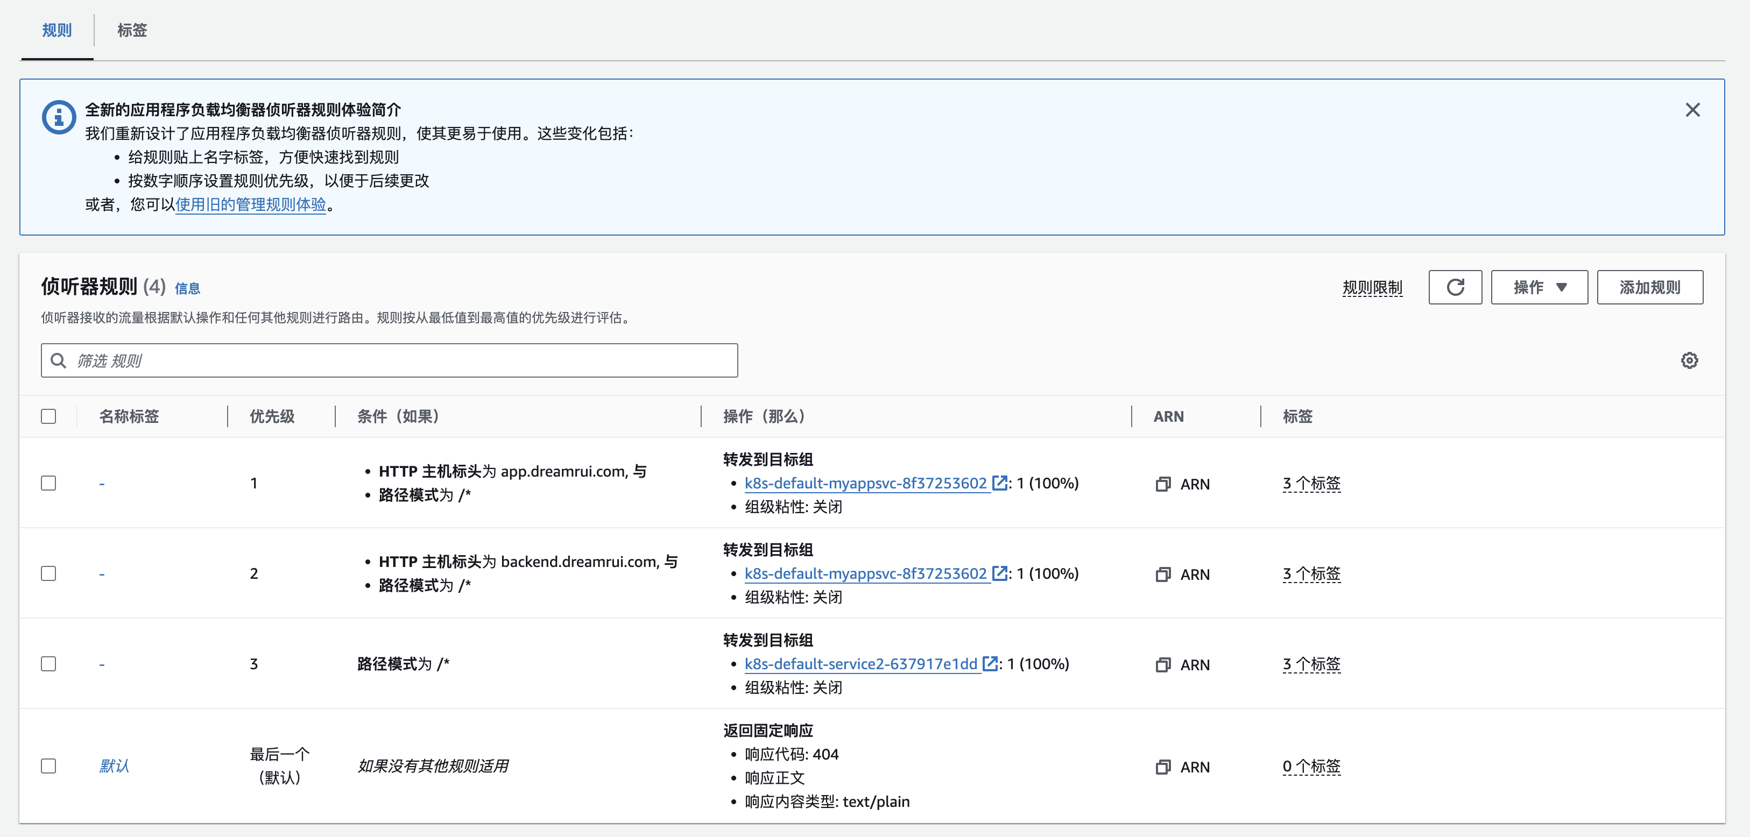This screenshot has height=837, width=1750.
Task: Show the 0 个标签 popover for default rule
Action: click(1311, 767)
